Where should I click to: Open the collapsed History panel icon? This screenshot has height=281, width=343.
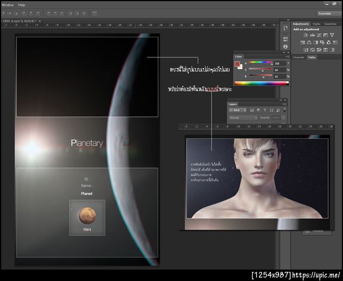(285, 28)
